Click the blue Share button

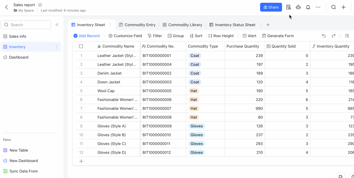(271, 7)
